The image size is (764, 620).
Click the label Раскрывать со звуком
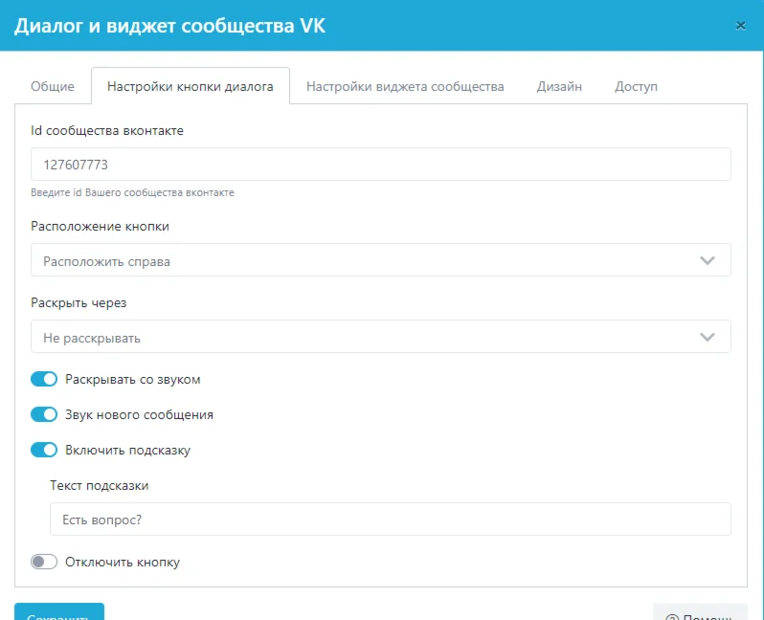coord(132,380)
